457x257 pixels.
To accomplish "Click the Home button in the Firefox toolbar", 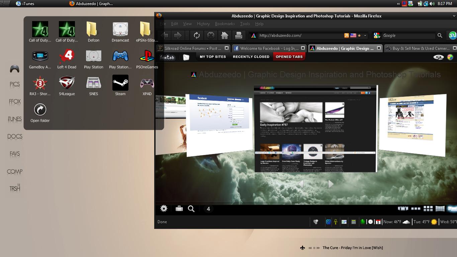I will (224, 35).
